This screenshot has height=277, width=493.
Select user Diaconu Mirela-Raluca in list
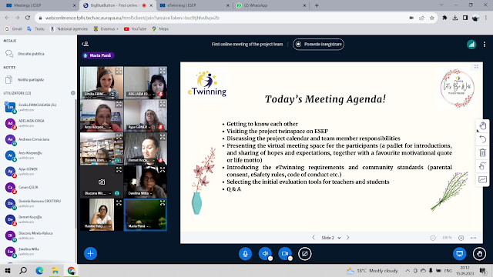(x=38, y=235)
